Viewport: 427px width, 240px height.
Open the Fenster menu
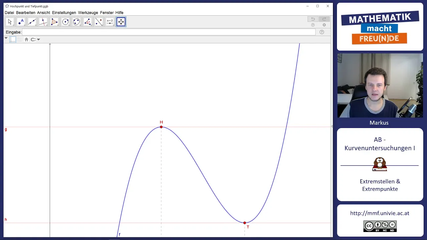click(x=107, y=13)
